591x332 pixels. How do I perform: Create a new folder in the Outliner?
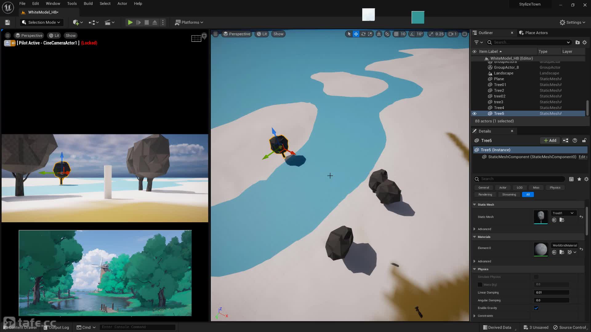pos(577,42)
